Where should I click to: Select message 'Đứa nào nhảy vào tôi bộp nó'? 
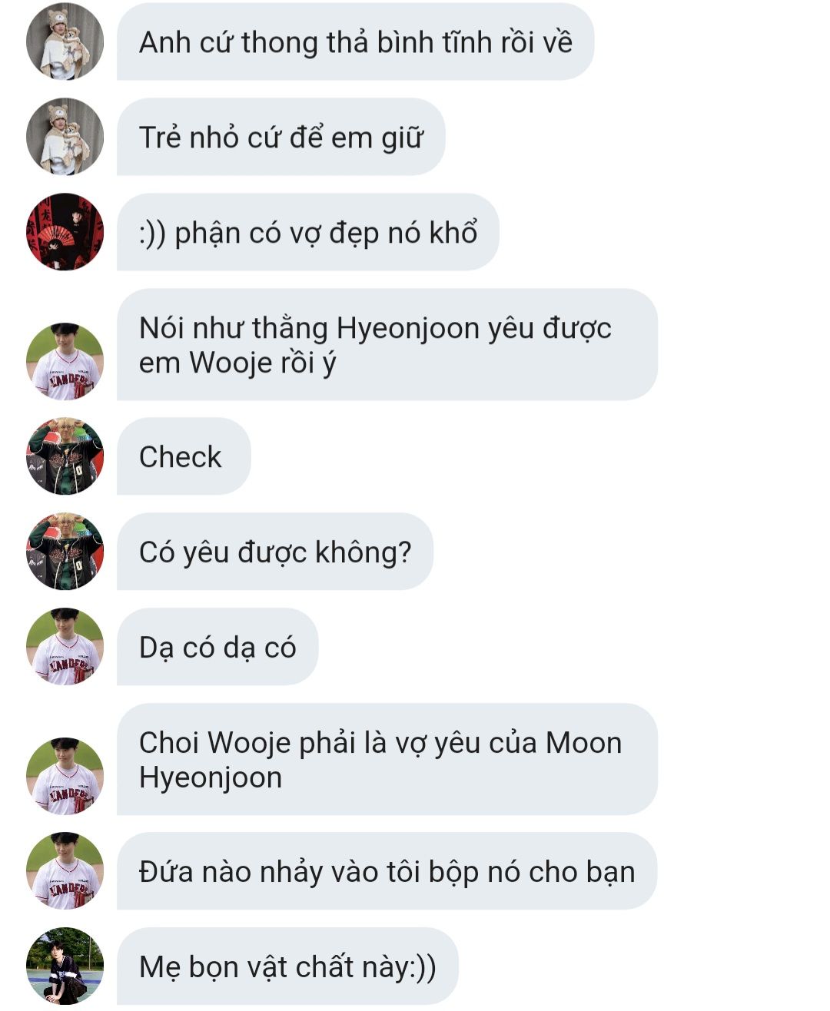click(x=387, y=871)
